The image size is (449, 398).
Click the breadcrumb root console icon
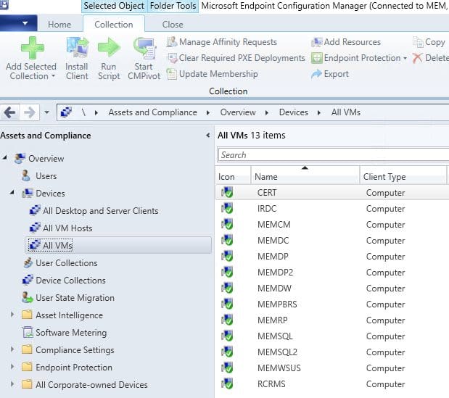tap(66, 112)
